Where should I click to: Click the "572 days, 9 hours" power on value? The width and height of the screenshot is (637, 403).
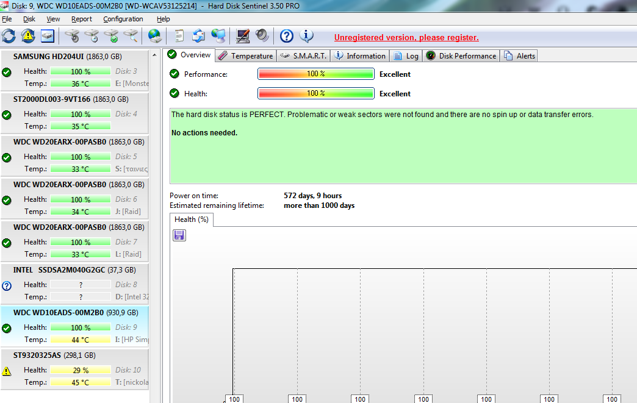pos(313,196)
